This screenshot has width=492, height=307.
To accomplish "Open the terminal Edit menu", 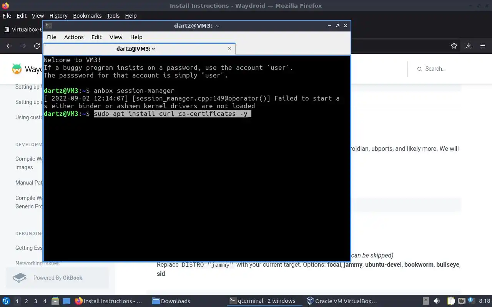I will click(x=96, y=37).
